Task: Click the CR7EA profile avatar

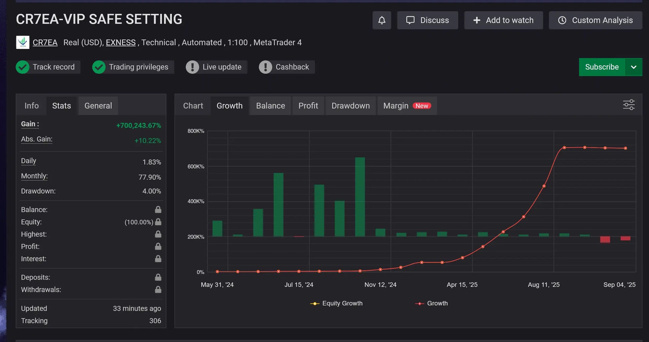Action: (23, 43)
